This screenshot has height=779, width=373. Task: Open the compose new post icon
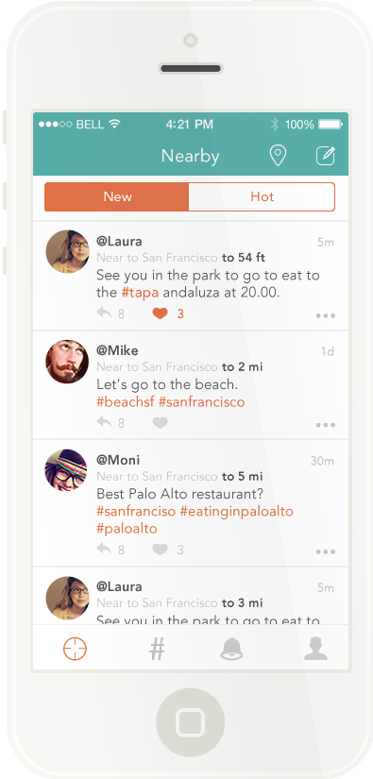pos(326,156)
